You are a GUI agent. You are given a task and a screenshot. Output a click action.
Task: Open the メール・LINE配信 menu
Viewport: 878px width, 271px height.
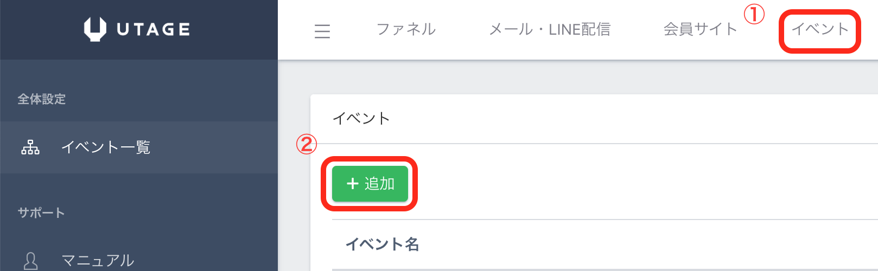(550, 29)
